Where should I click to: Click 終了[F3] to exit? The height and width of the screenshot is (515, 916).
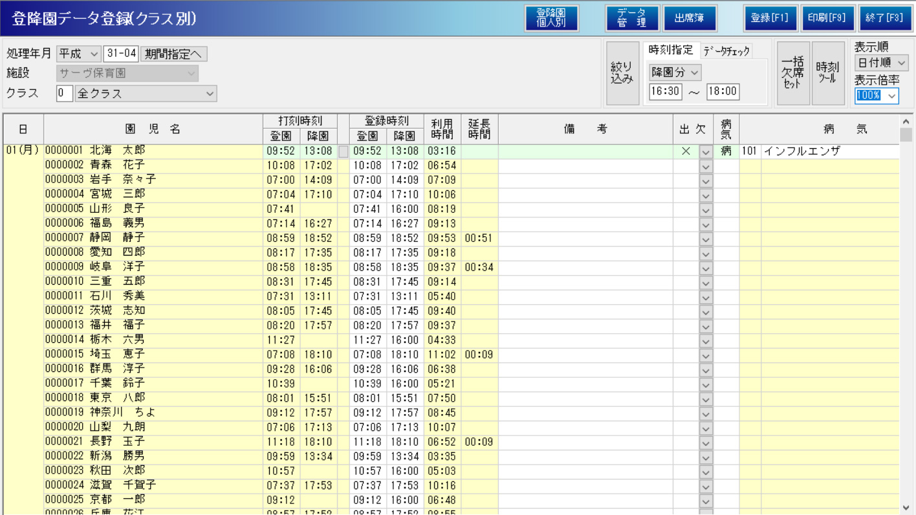[884, 18]
